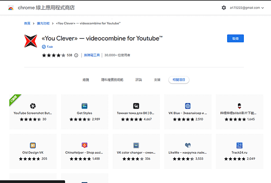This screenshot has height=183, width=271.
Task: Open the ChinaHelper - Shop assi... title
Action: coord(84,152)
